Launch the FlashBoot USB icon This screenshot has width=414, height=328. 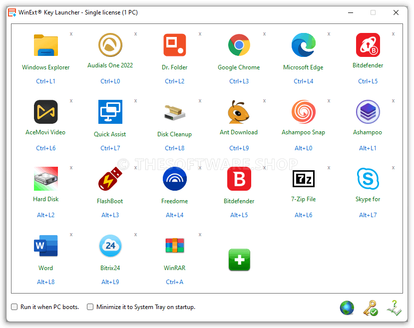click(x=110, y=179)
